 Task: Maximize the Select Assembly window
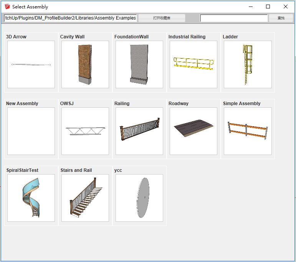point(268,7)
